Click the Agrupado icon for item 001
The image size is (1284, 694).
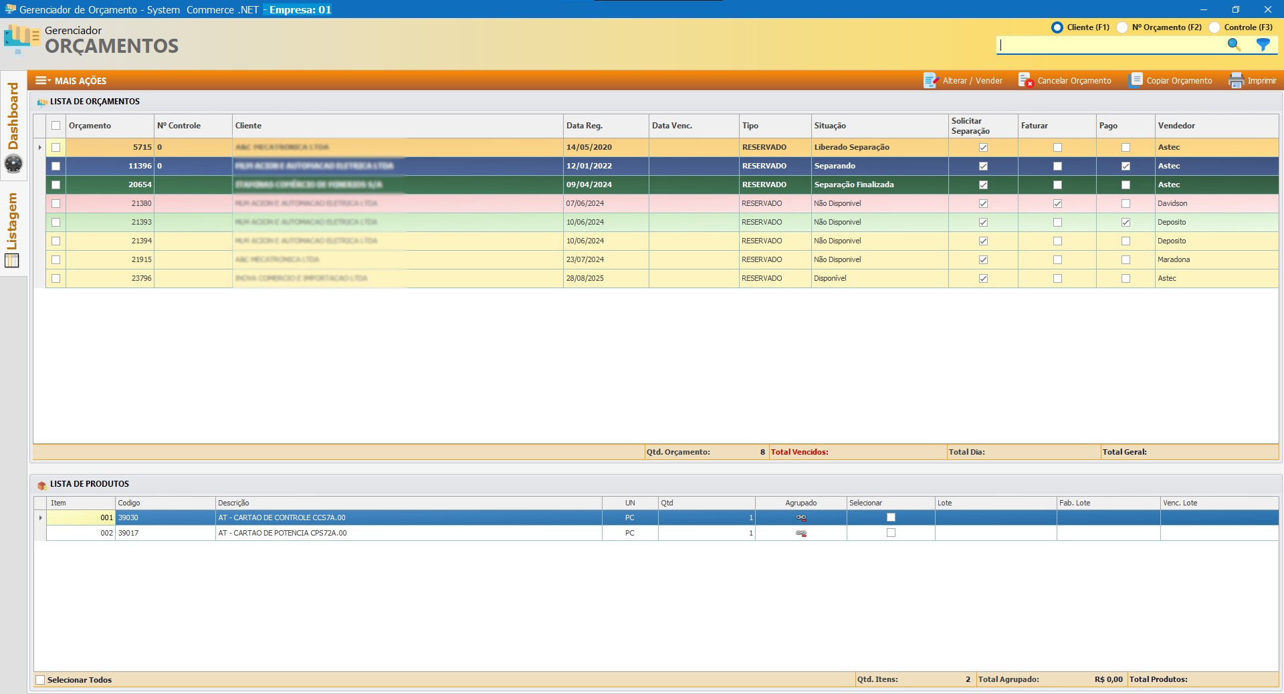click(800, 518)
